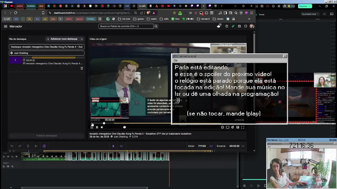Toggle picture-in-picture mini player icon
The image size is (337, 189).
pos(238,127)
